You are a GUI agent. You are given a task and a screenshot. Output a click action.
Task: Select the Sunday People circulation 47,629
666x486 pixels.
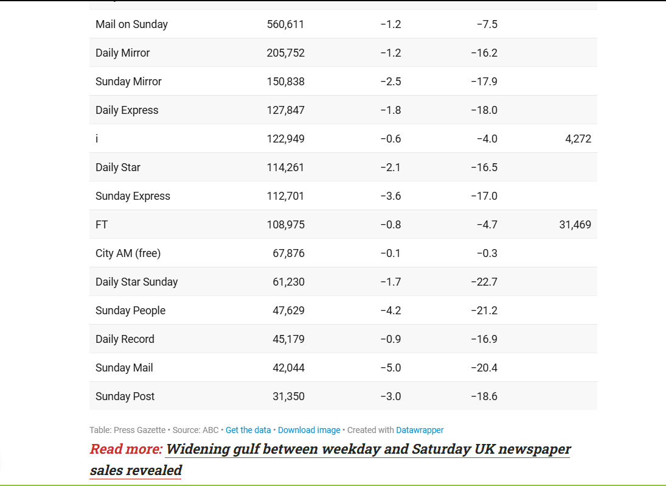click(288, 311)
